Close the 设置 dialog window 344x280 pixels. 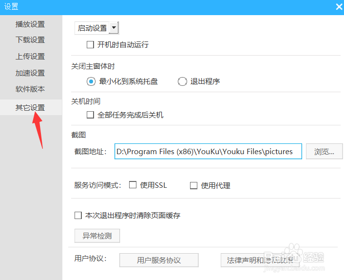click(339, 7)
